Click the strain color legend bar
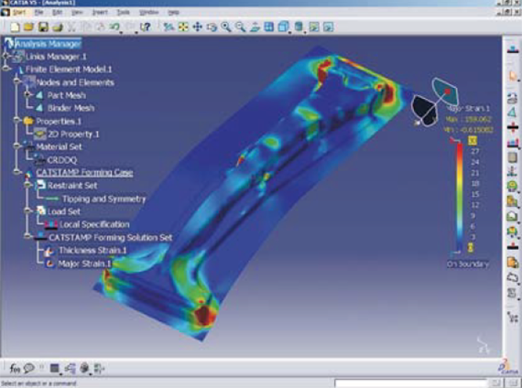The image size is (522, 388). pyautogui.click(x=460, y=197)
